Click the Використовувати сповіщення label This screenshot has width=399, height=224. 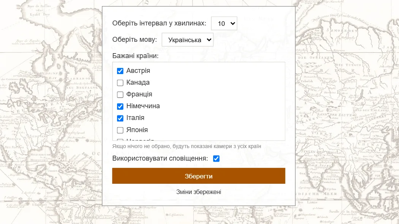tap(160, 158)
